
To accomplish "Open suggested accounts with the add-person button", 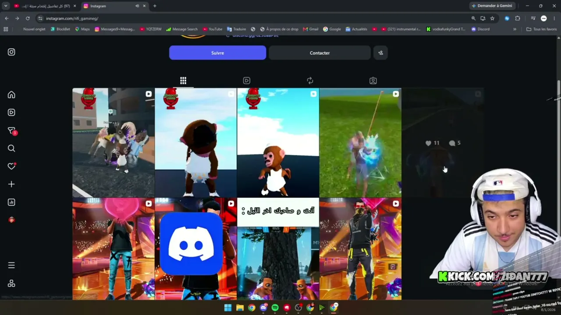I will click(x=380, y=53).
